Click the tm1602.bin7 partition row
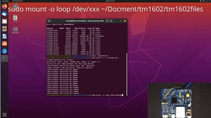211x118 pixels. [x=74, y=42]
